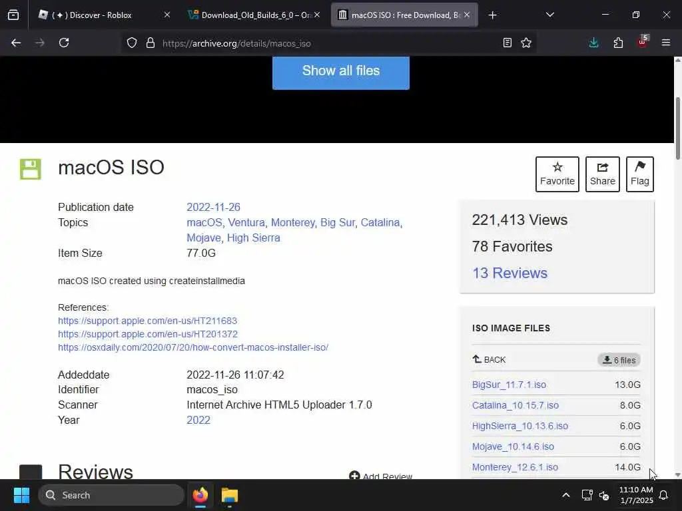View site security padlock info
The width and height of the screenshot is (682, 511).
point(151,43)
